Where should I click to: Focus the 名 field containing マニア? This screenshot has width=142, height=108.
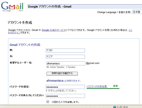pyautogui.click(x=65, y=57)
